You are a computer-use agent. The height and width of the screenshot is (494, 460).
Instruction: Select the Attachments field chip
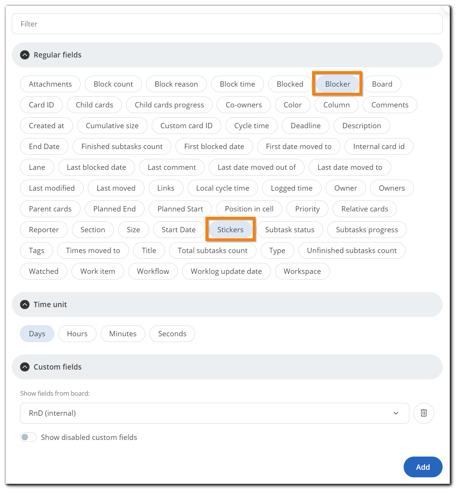click(50, 84)
